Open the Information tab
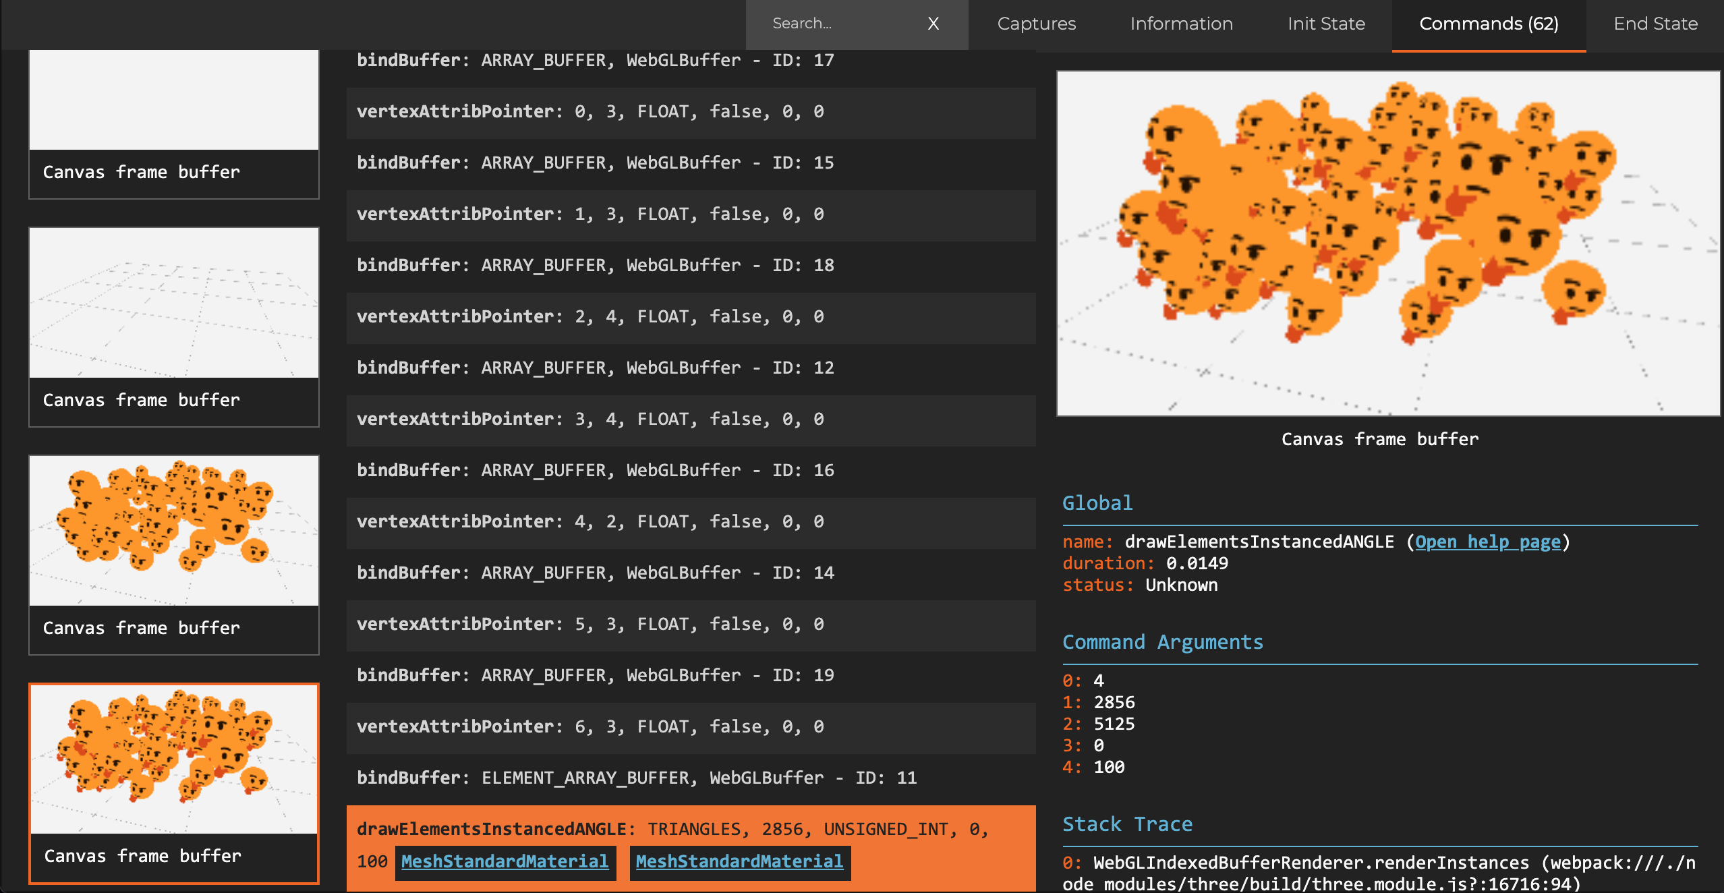The height and width of the screenshot is (893, 1724). pyautogui.click(x=1181, y=24)
